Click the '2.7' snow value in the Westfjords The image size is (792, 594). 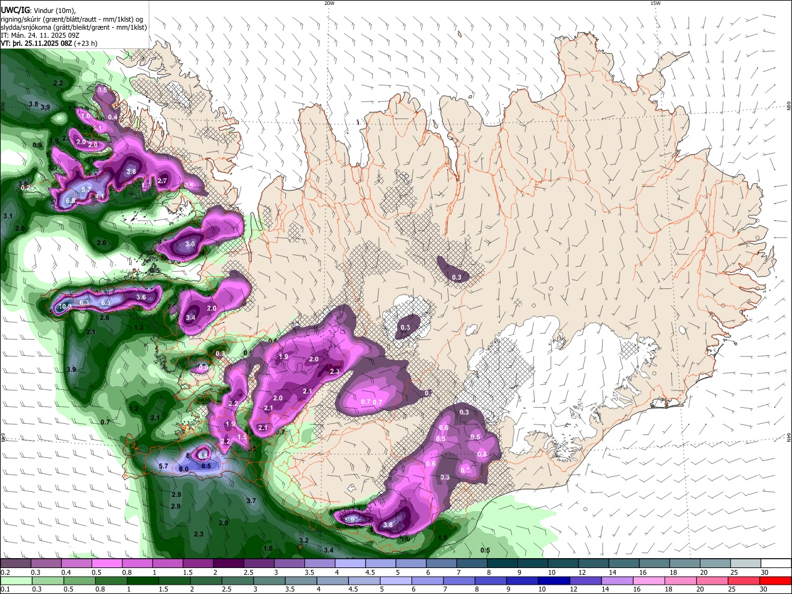point(163,181)
